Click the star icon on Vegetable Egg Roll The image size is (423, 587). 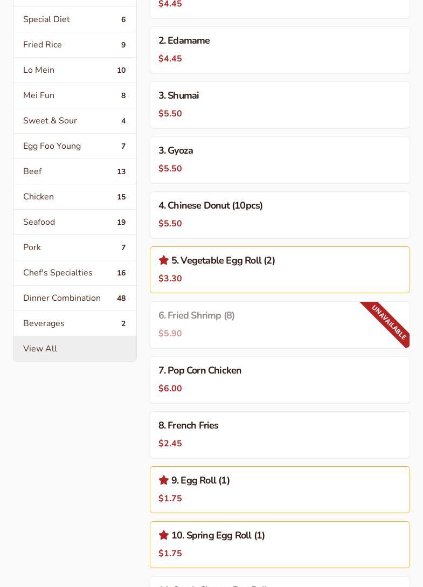pyautogui.click(x=164, y=260)
